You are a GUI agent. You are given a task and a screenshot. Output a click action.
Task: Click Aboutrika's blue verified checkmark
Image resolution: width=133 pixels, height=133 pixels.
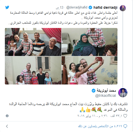point(93,91)
